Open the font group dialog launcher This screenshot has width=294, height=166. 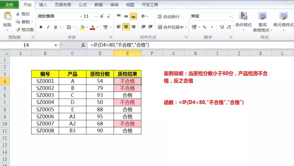(111, 37)
